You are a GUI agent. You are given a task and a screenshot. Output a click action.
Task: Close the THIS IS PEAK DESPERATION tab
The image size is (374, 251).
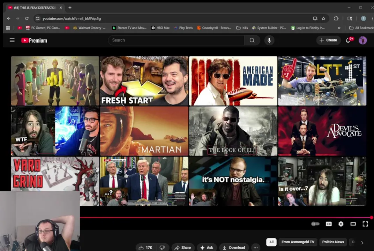click(x=61, y=8)
